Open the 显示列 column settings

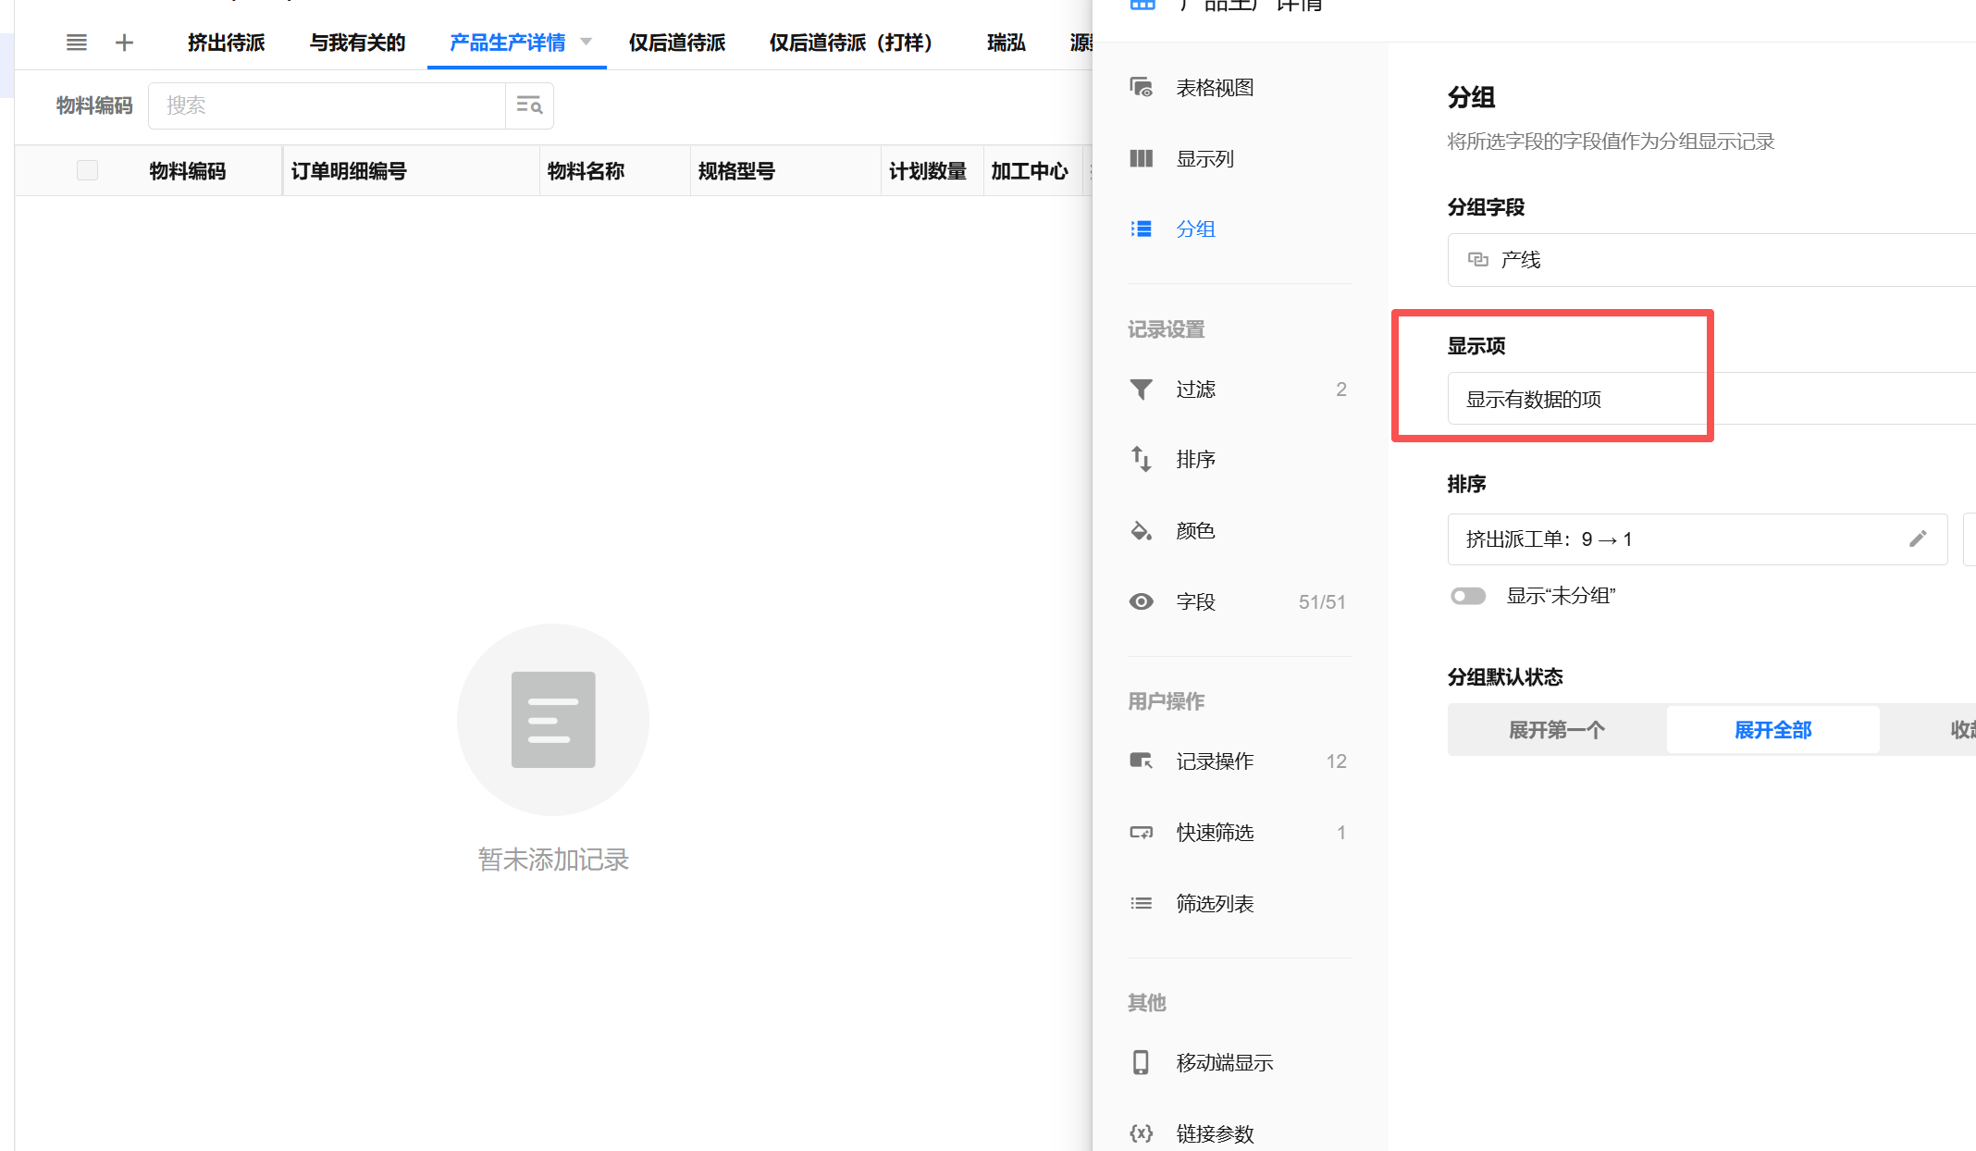coord(1205,158)
